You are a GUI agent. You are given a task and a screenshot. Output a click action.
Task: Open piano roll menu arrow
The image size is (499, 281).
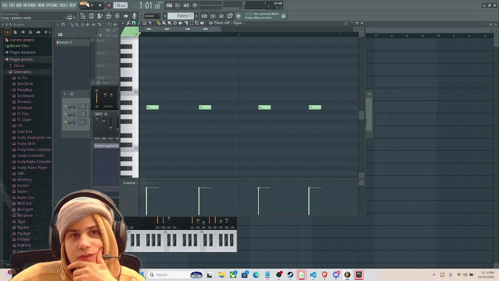(123, 23)
